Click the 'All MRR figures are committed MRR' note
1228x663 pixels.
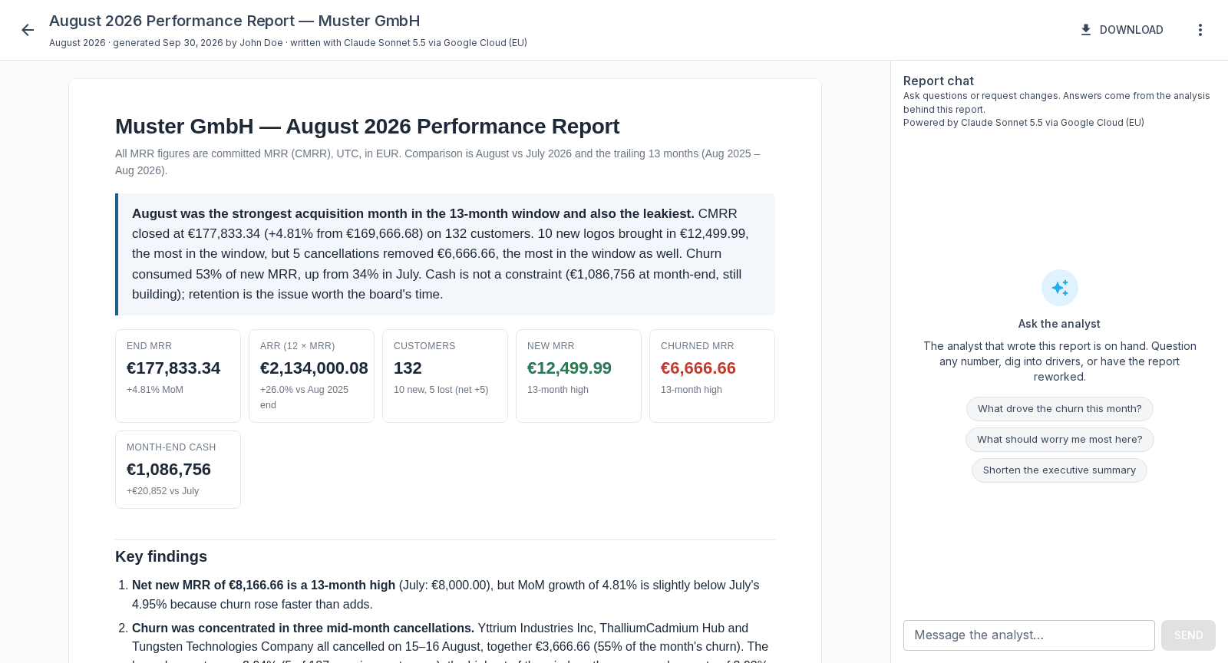(x=437, y=162)
